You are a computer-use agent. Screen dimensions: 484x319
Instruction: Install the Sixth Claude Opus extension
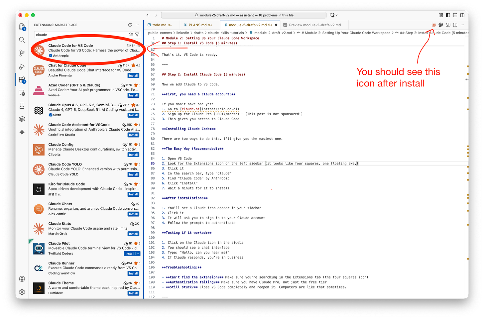(x=133, y=115)
